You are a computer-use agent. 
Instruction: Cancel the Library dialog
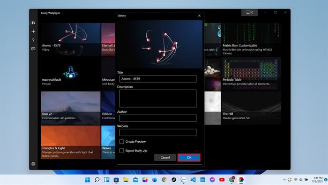[x=165, y=158]
